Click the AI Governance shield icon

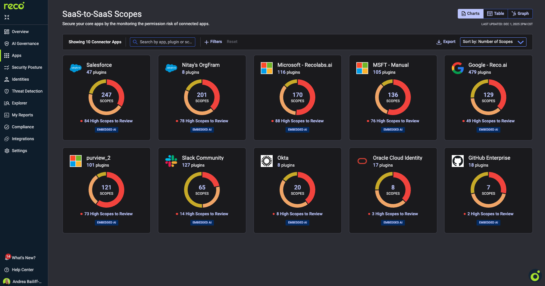[x=7, y=44]
